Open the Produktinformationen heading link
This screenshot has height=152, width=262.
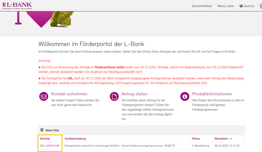click(212, 94)
